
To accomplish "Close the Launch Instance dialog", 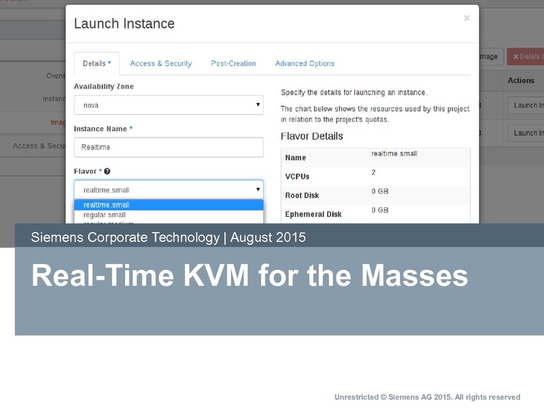I will pyautogui.click(x=466, y=18).
